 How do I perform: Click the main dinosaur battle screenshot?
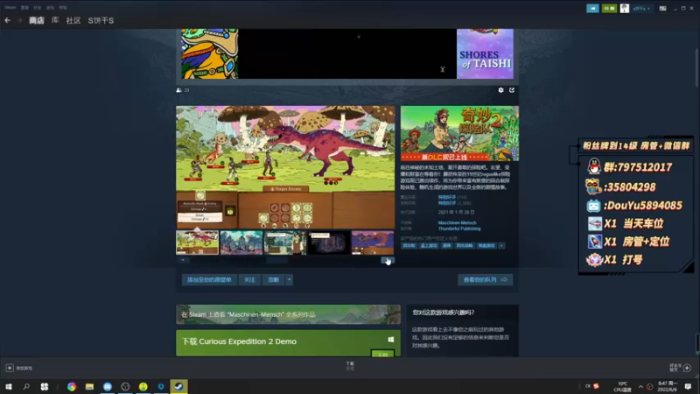click(x=285, y=167)
